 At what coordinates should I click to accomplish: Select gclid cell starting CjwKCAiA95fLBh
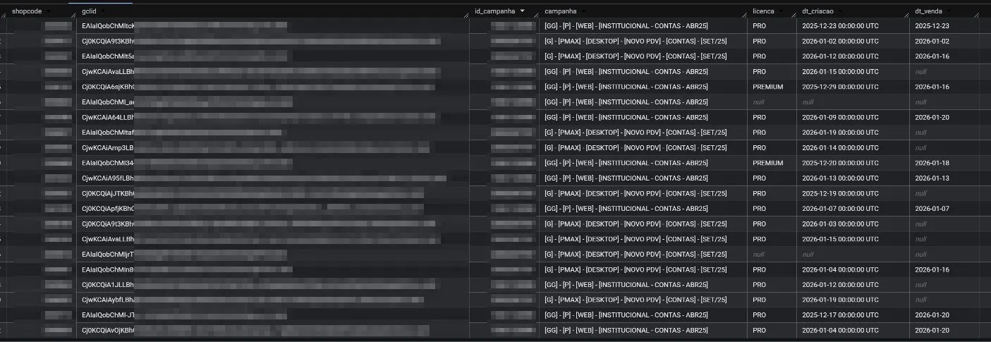(x=273, y=178)
